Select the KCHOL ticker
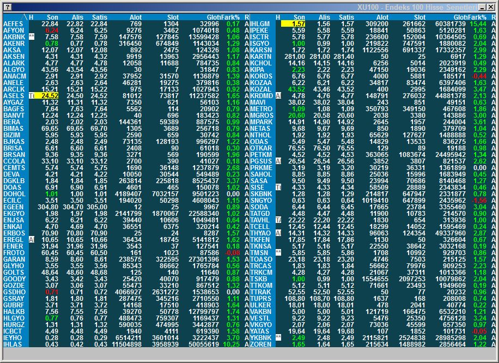The image size is (499, 363). [261, 63]
